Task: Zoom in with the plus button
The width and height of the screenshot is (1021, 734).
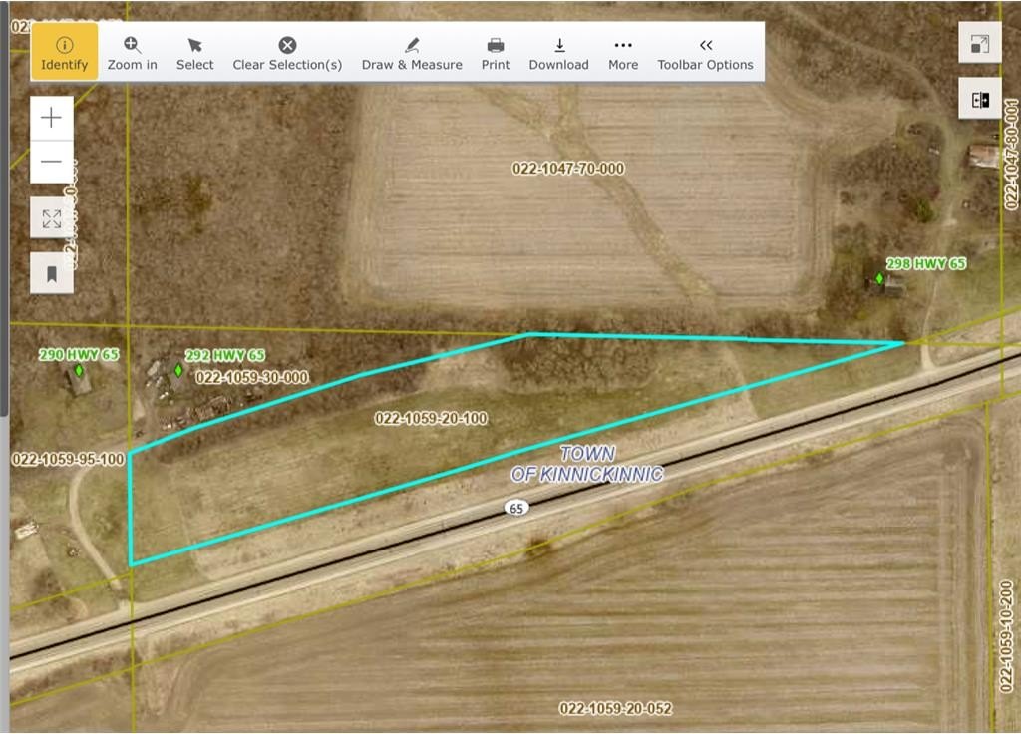Action: click(52, 118)
